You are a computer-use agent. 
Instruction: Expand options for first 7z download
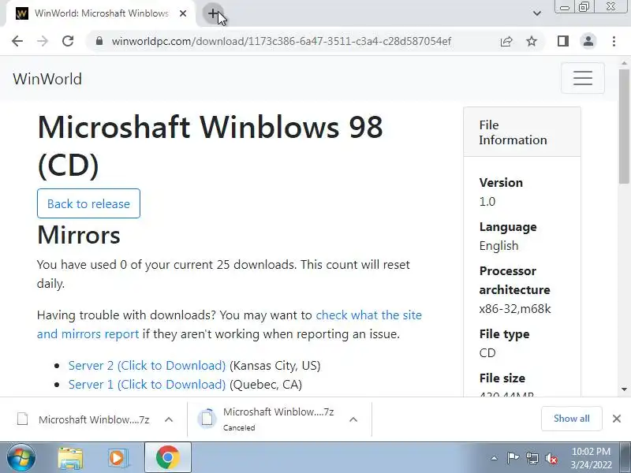coord(169,419)
